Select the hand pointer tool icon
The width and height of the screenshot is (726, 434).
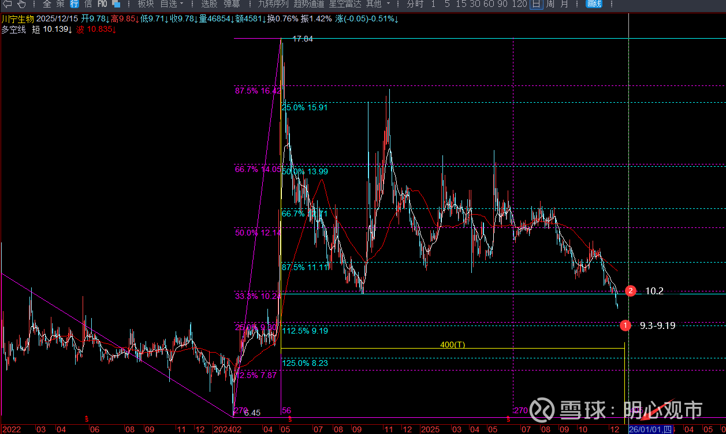tap(21, 4)
